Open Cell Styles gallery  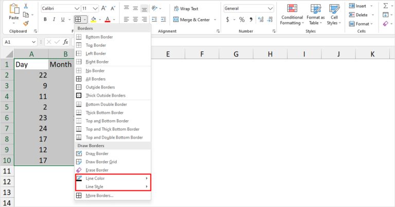point(334,14)
